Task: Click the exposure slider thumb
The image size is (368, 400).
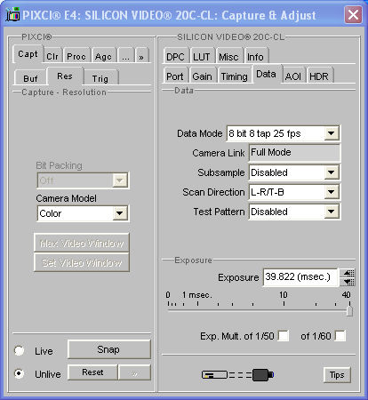Action: (349, 310)
